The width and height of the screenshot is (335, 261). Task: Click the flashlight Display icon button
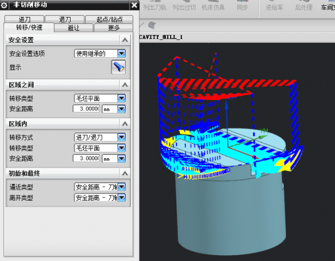(x=119, y=67)
